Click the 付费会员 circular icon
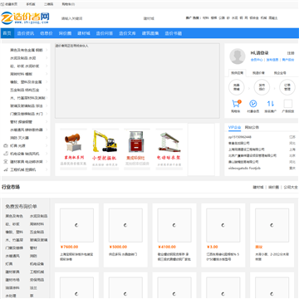The image size is (299, 299). click(253, 104)
